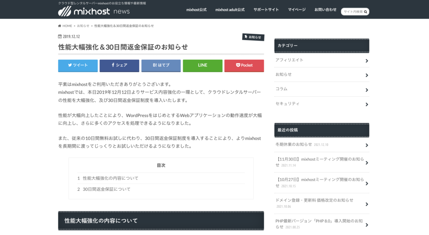Open 【10月27日】mixhostミーティング post
This screenshot has width=429, height=235.
pos(320,183)
